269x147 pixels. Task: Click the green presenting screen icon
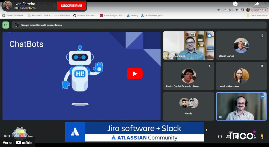pyautogui.click(x=6, y=25)
